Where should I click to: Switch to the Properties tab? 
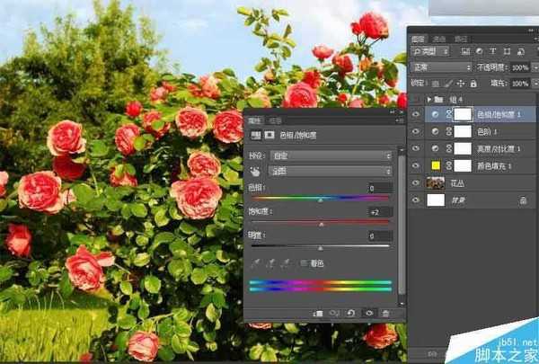pos(255,120)
